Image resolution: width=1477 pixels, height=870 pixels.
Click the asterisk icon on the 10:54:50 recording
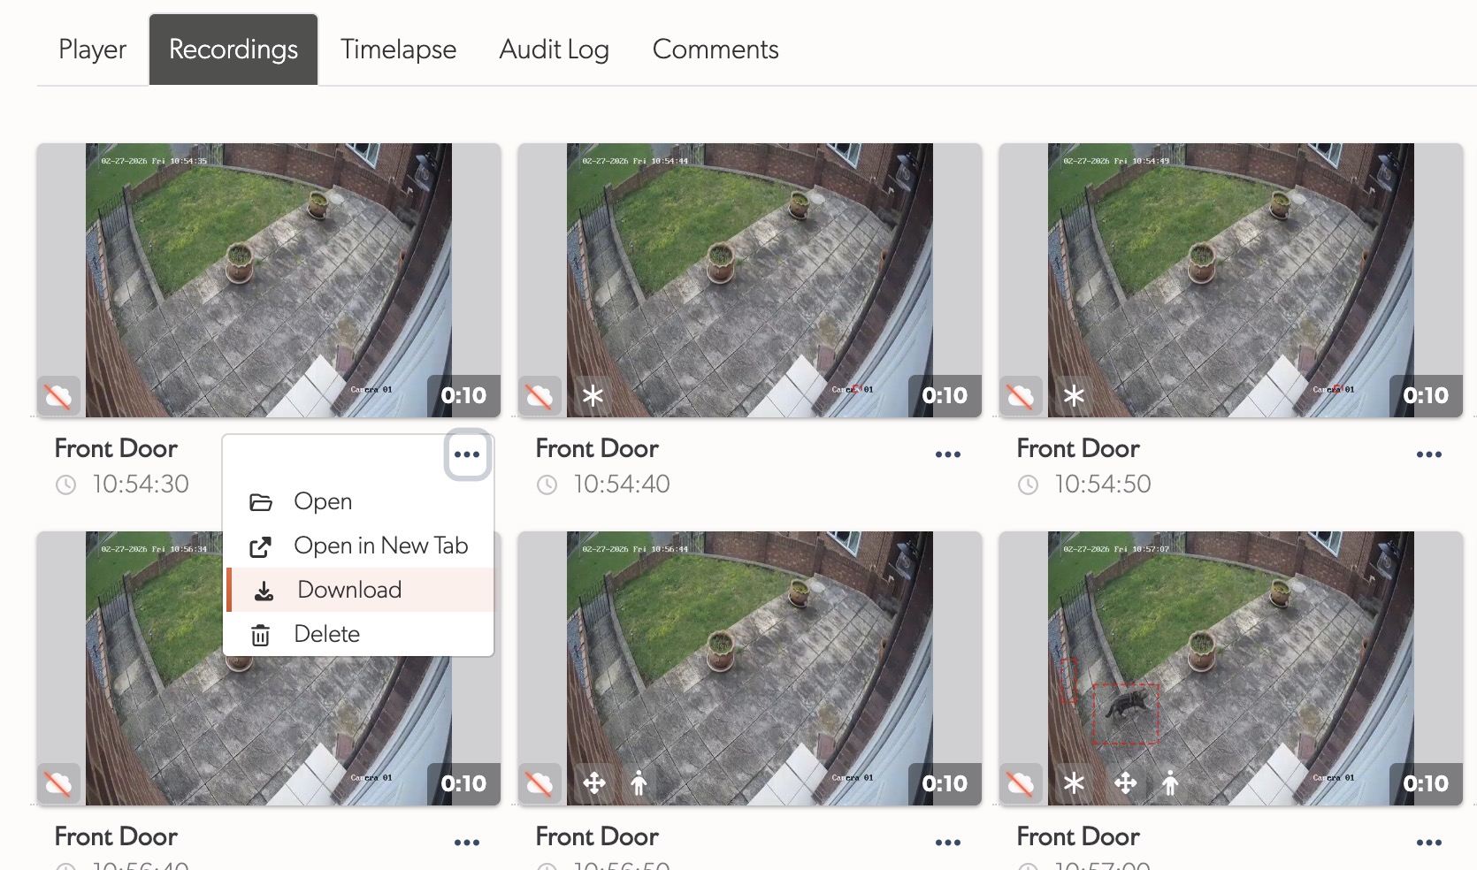(1075, 396)
